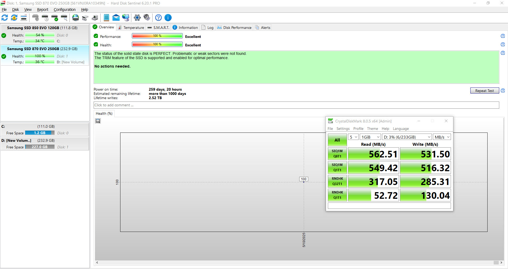Click the Health 100 % progress bar
This screenshot has height=269, width=508.
[x=157, y=44]
